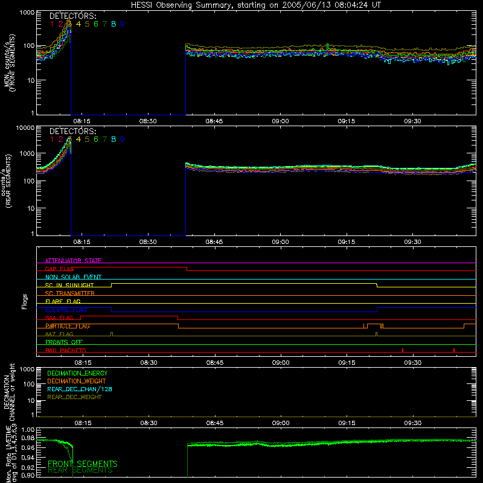The height and width of the screenshot is (483, 483).
Task: Select the ATTENUATOR STATE flag label
Action: point(73,261)
